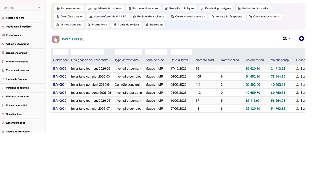The image size is (312, 195).
Task: Click the Coûts de revient coins icon
Action: pos(115,25)
